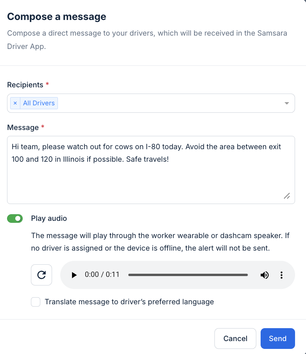The width and height of the screenshot is (306, 354).
Task: Regenerate the audio message preview
Action: point(41,275)
